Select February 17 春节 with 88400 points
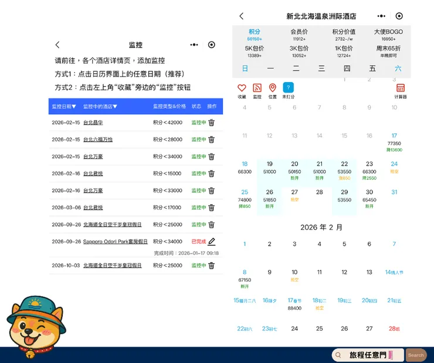Image resolution: width=434 pixels, height=363 pixels. click(294, 304)
